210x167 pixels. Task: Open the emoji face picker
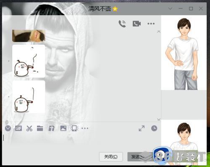tap(8, 128)
